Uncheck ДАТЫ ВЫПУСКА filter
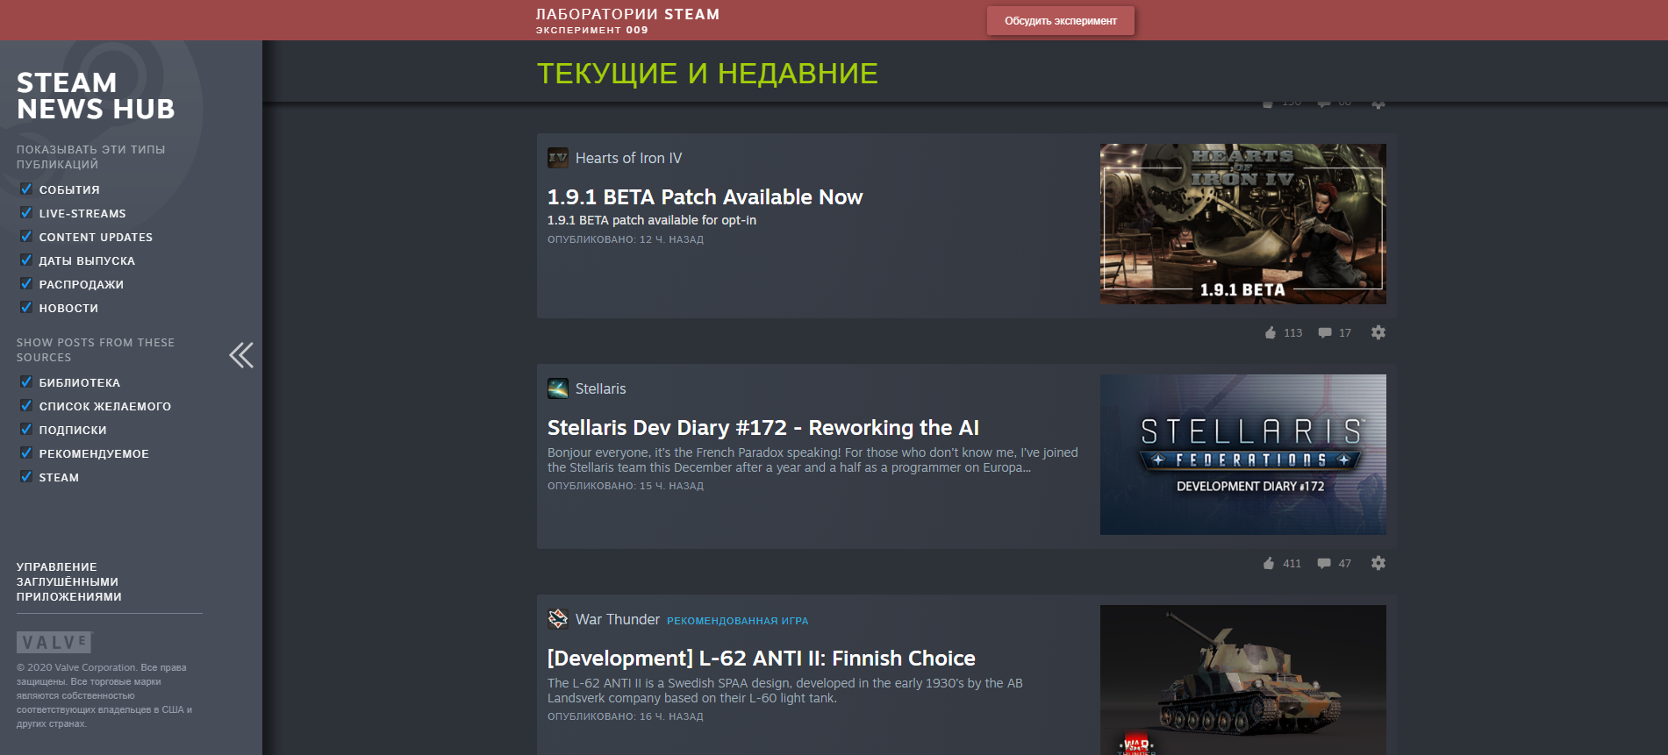The image size is (1668, 755). (26, 260)
